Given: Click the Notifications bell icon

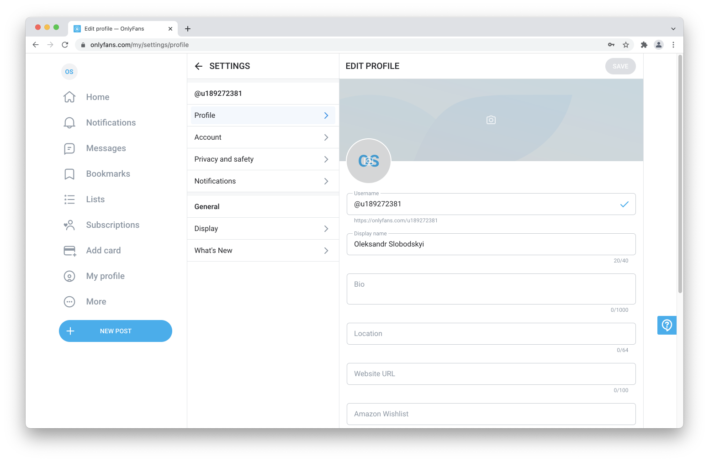Looking at the screenshot, I should [x=69, y=122].
